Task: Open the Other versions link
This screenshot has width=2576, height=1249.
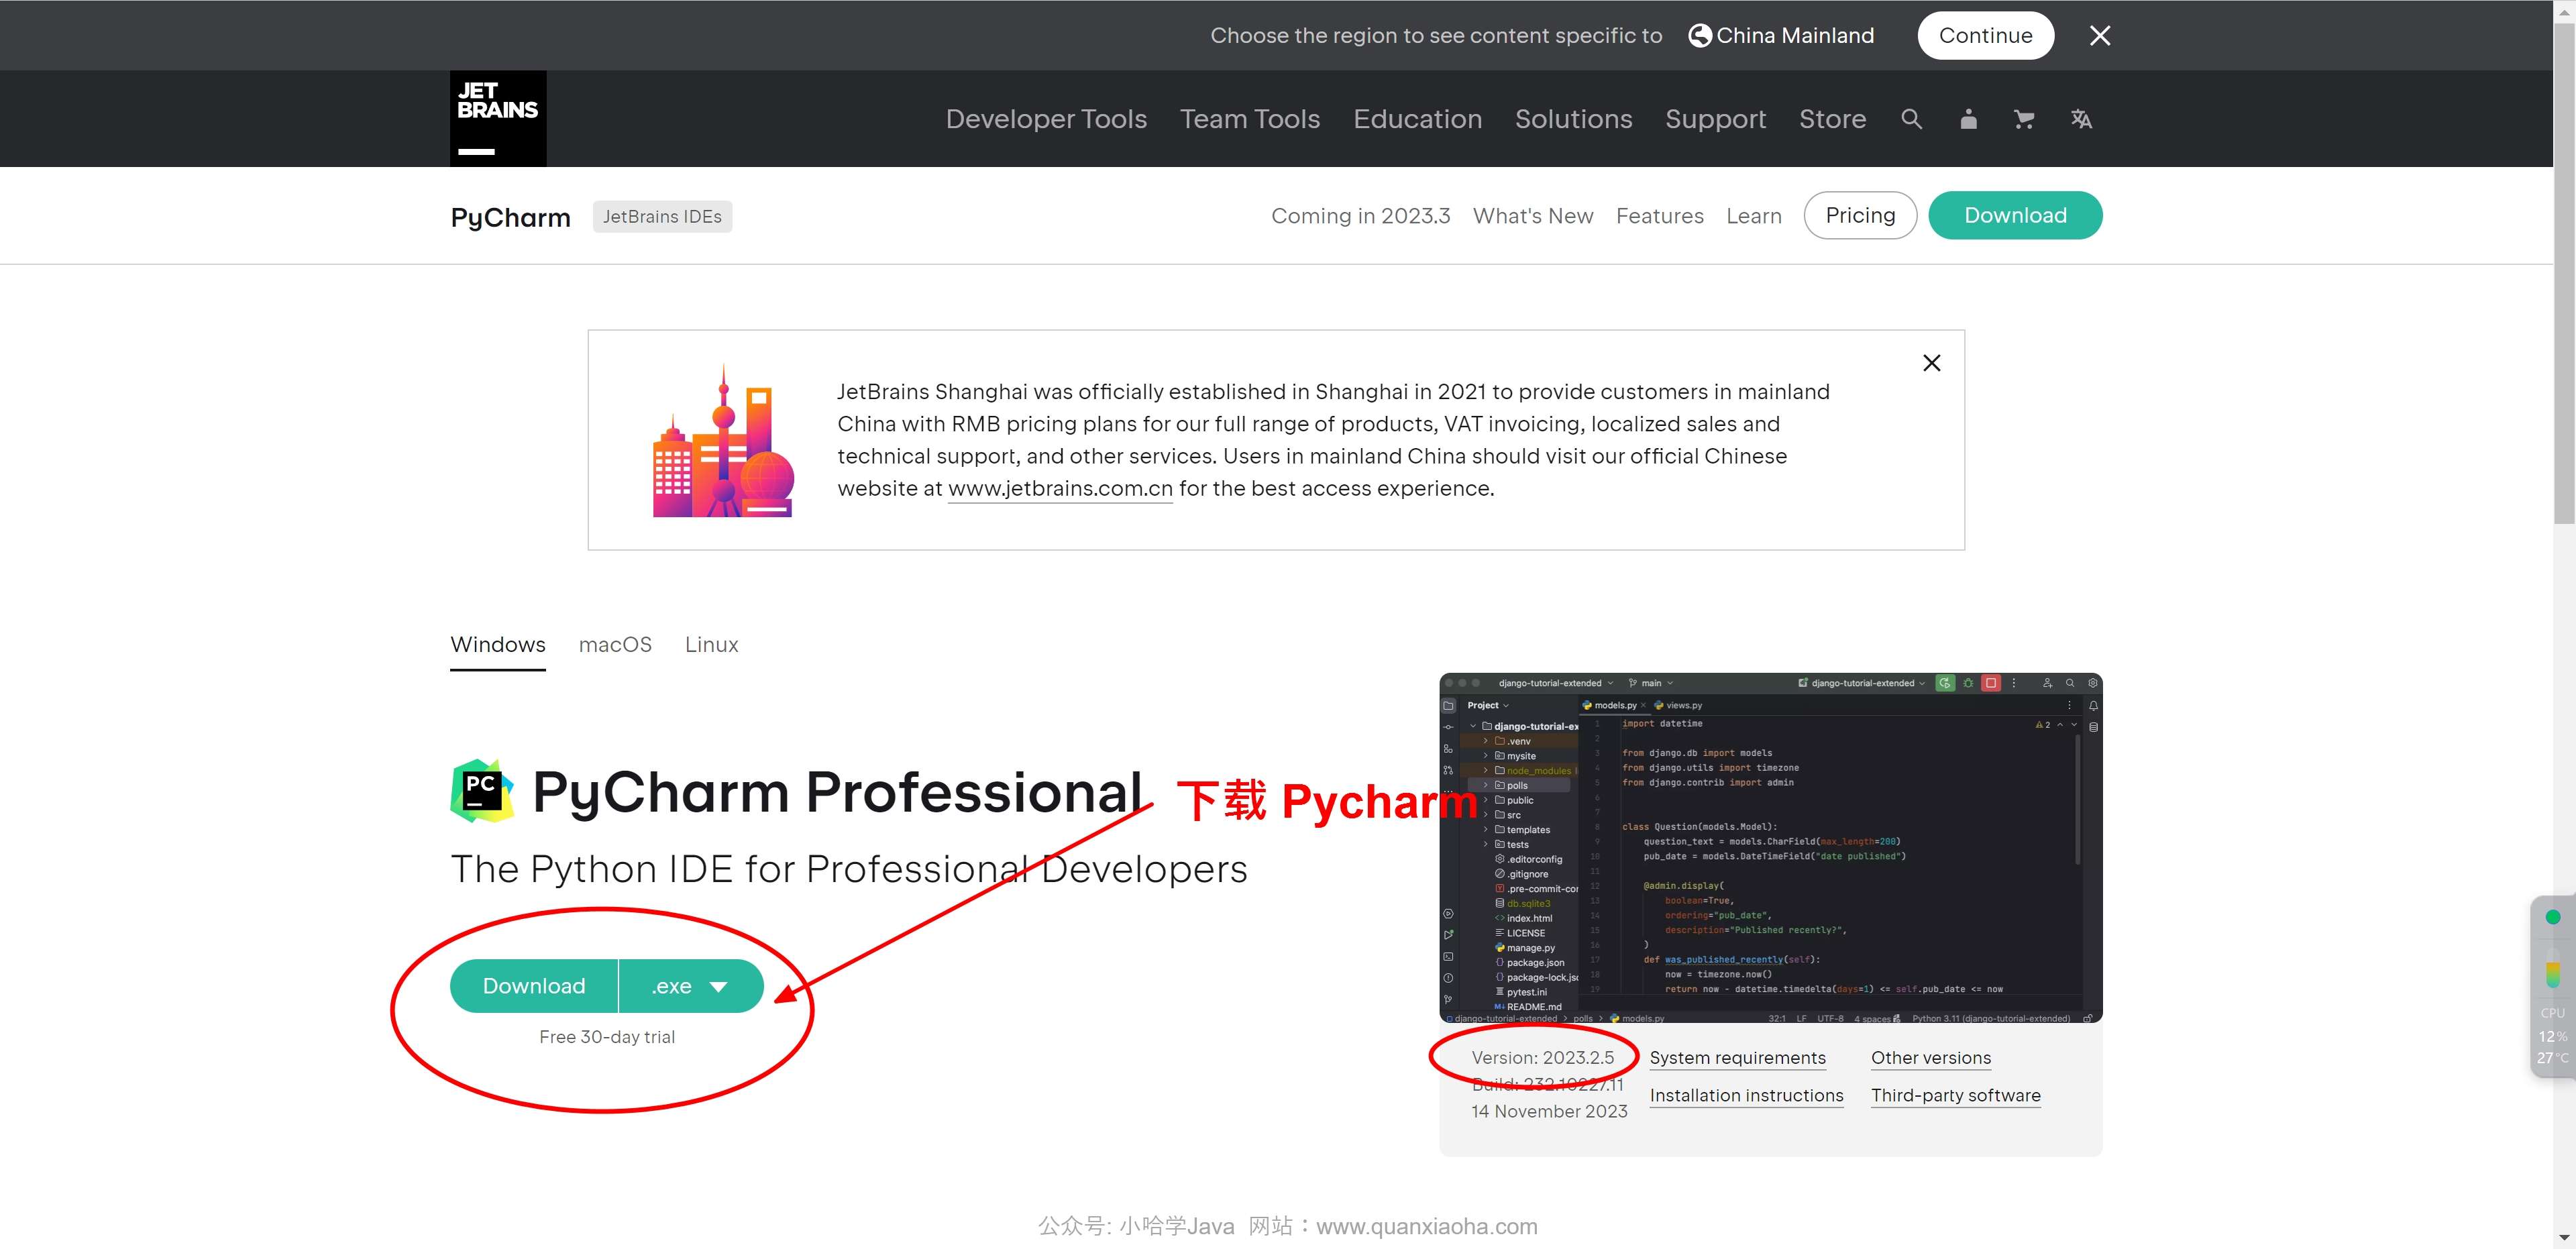Action: (1930, 1058)
